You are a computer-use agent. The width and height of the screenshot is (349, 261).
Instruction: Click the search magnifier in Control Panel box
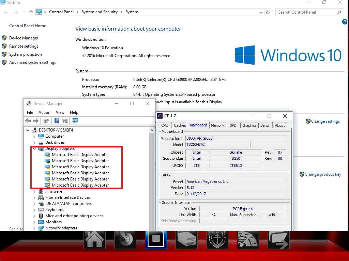tap(339, 12)
